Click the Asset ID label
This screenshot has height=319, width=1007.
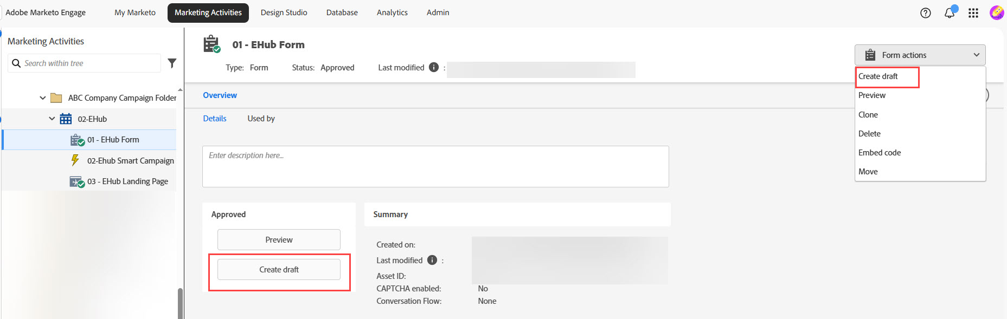pyautogui.click(x=391, y=276)
